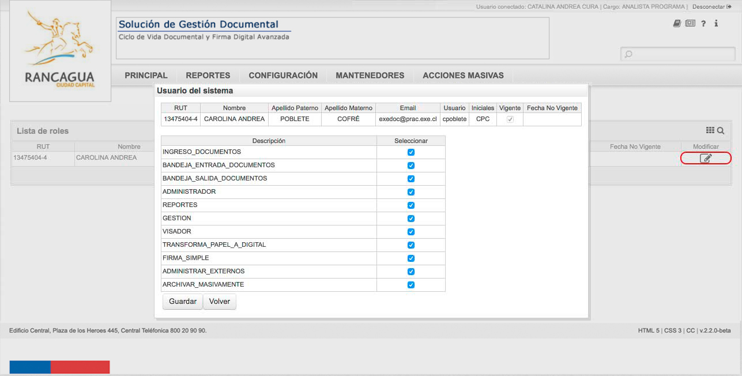Click the Modificar edit pencil icon
Screen dimensions: 742x376
[706, 158]
